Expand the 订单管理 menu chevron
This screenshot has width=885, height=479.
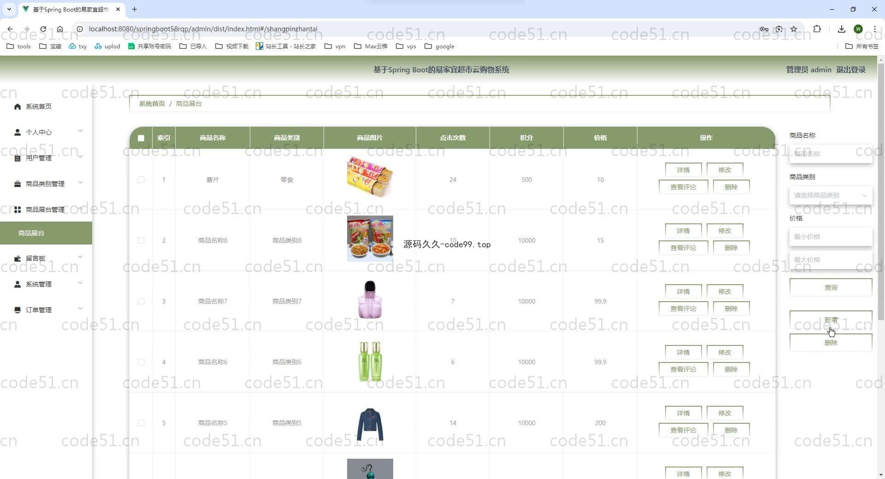pyautogui.click(x=80, y=309)
